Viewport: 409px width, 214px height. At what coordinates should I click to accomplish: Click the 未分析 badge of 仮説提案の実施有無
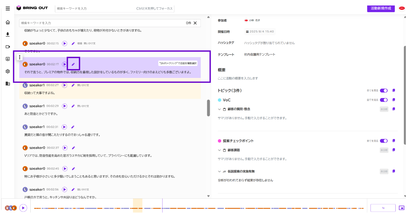coord(384,171)
